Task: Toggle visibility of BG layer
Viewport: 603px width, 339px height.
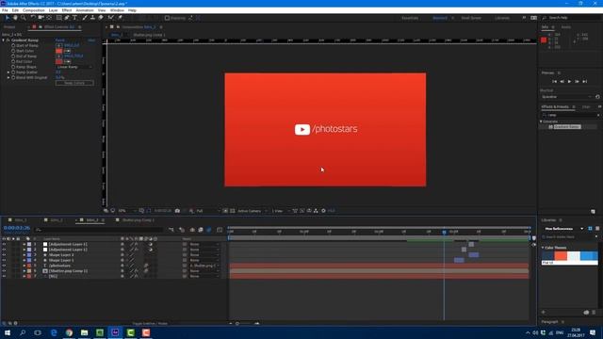Action: click(x=4, y=276)
